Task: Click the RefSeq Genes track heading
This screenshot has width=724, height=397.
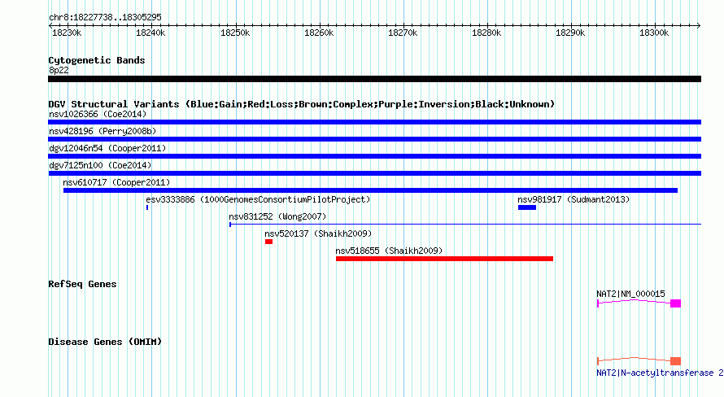Action: 82,284
